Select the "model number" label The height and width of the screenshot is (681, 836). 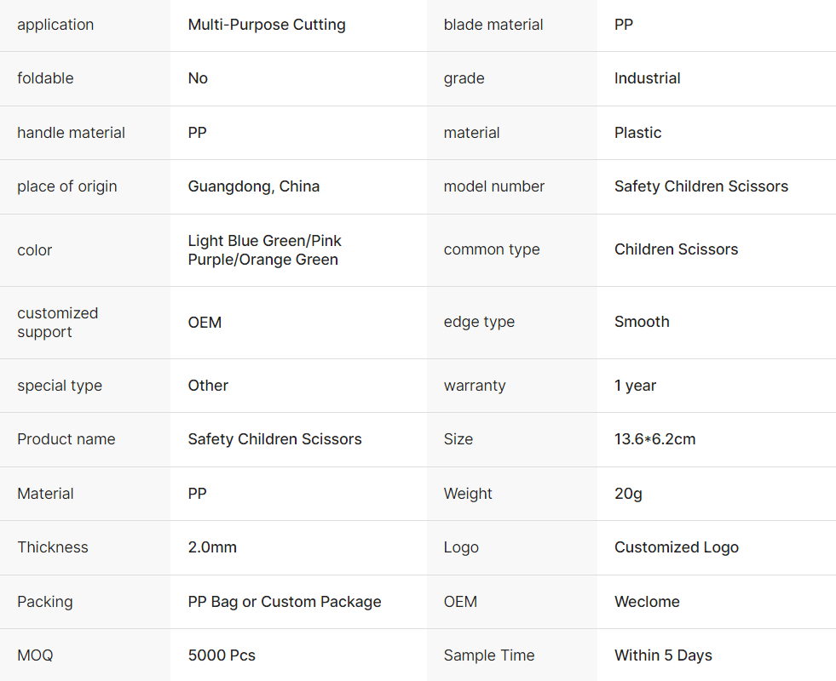coord(493,186)
